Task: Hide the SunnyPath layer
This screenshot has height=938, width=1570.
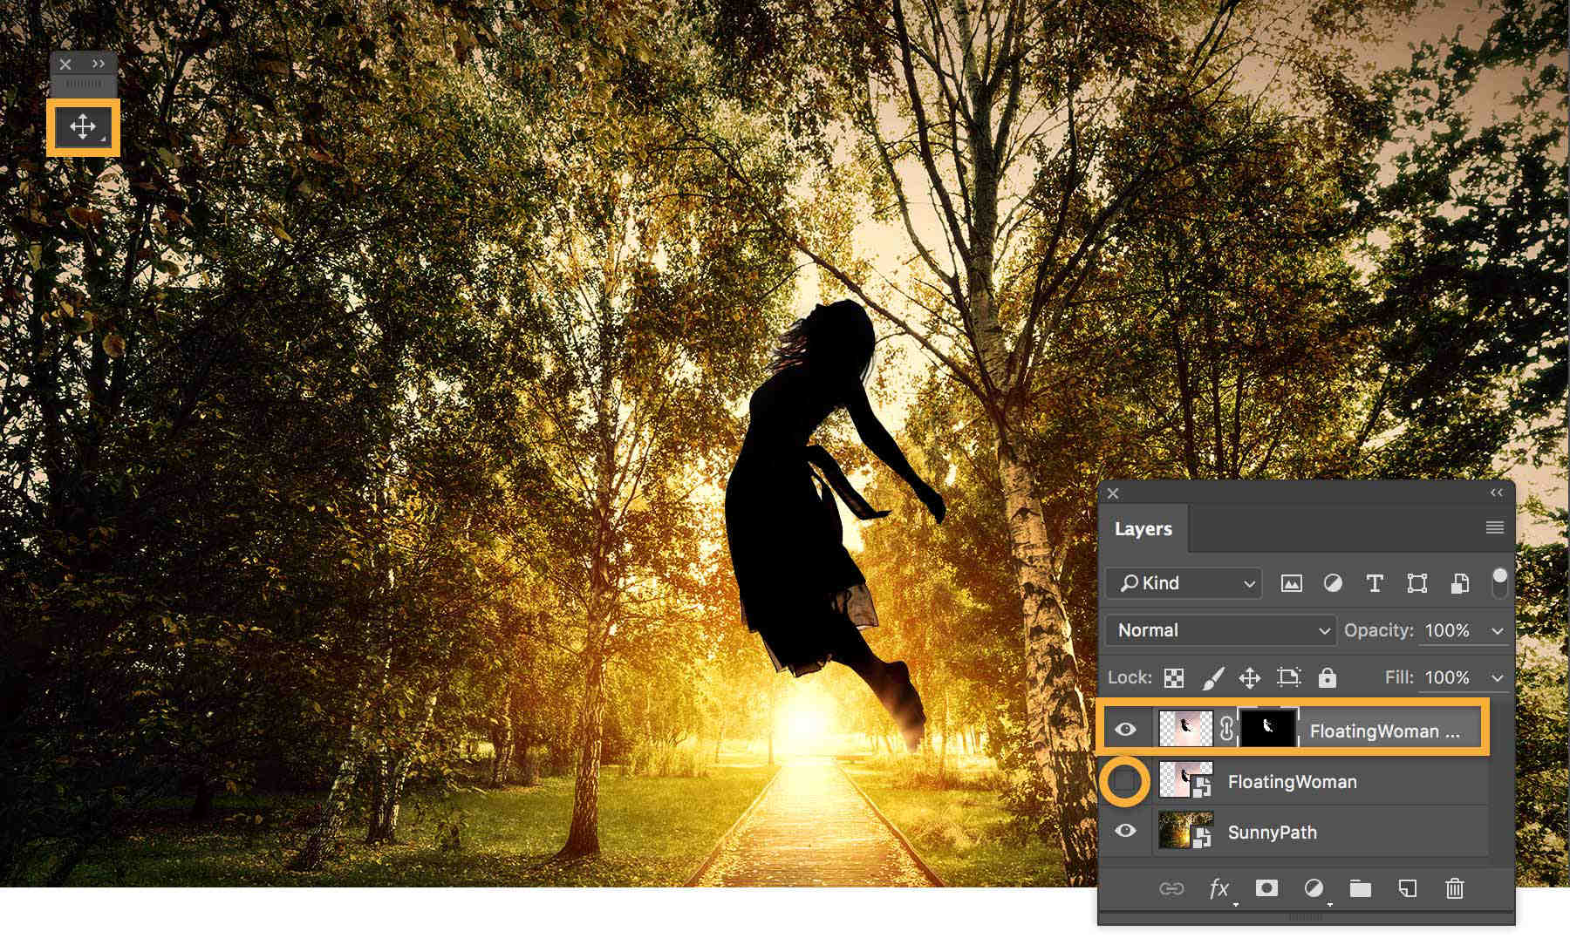Action: click(x=1126, y=832)
